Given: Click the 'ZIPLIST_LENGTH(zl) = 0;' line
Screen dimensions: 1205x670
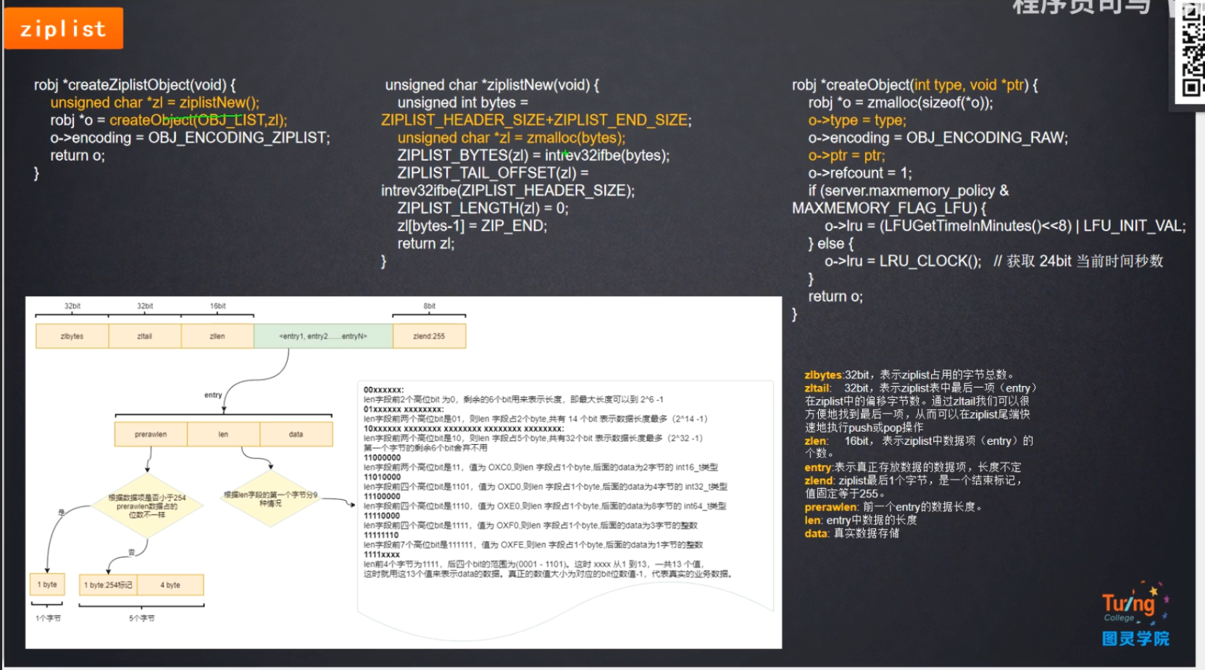Looking at the screenshot, I should coord(483,209).
